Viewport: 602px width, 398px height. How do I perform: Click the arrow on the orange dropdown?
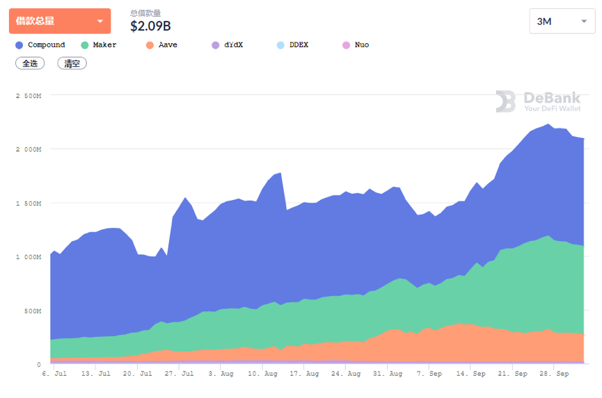(x=100, y=21)
